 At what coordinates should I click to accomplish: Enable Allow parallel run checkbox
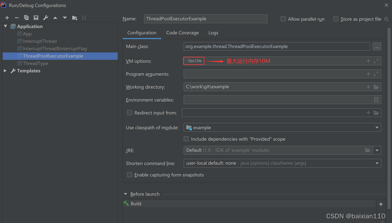pos(283,19)
